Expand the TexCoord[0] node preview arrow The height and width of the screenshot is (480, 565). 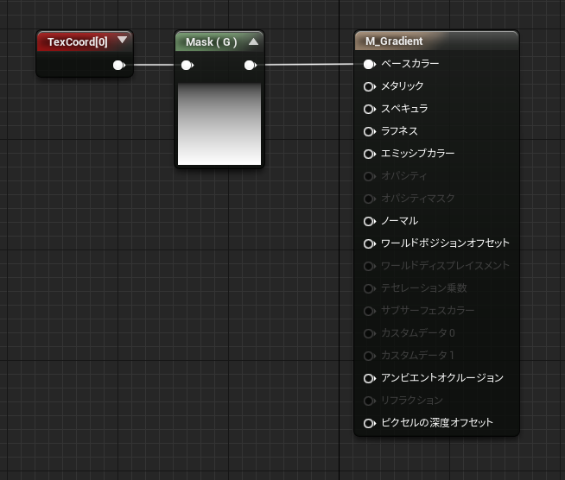coord(122,40)
